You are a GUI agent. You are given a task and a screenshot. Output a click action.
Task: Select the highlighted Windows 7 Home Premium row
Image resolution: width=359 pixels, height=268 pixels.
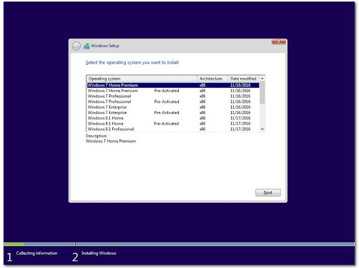click(173, 85)
